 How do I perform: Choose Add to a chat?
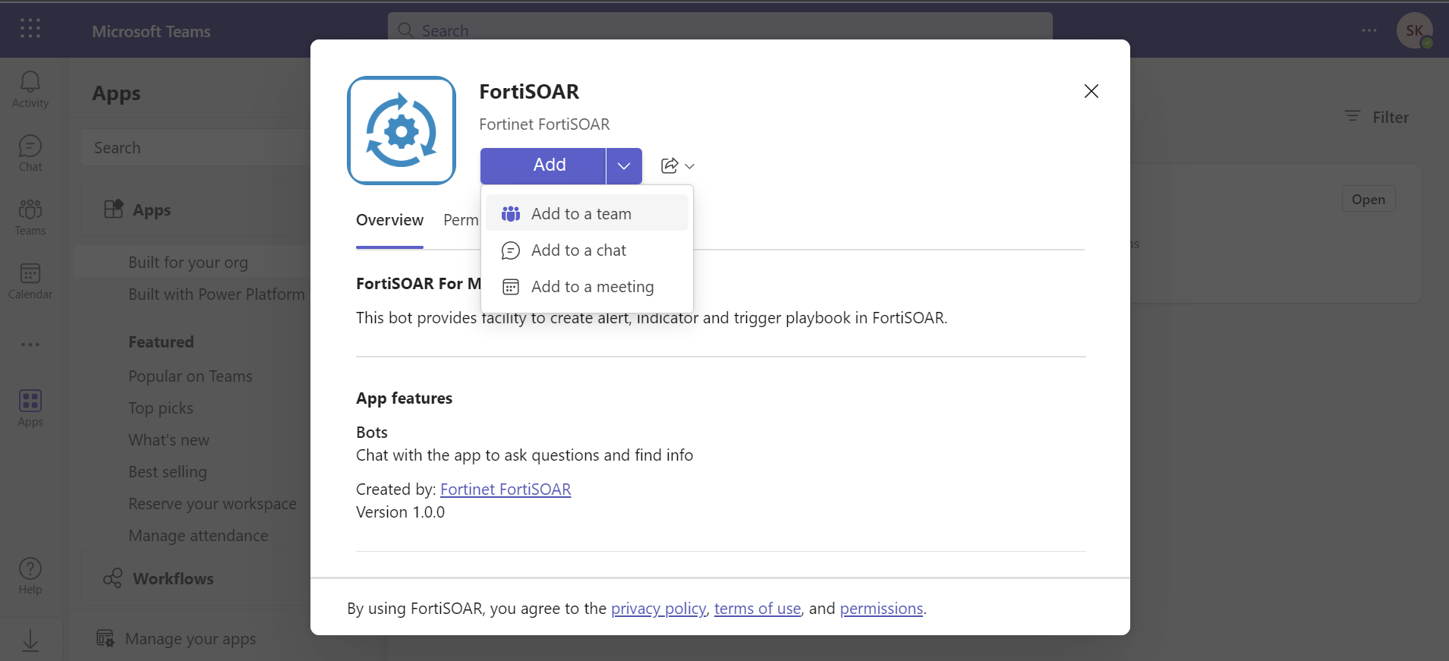tap(578, 250)
